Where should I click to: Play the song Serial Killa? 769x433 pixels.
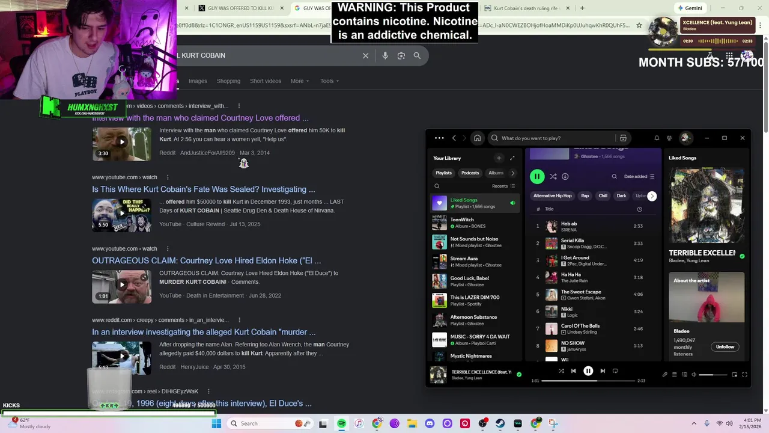point(594,243)
